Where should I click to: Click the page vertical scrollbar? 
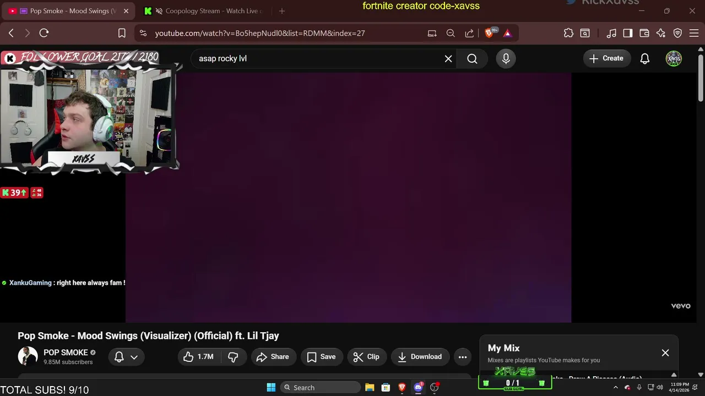pyautogui.click(x=701, y=78)
